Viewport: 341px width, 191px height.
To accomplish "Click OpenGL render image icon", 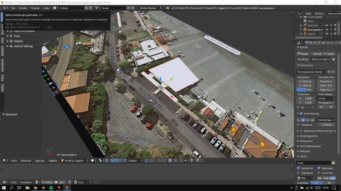I will [x=197, y=160].
